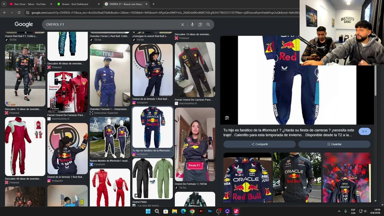Click the 'Overol De Formula 1 | TikTok' caption
The image size is (384, 216).
(x=191, y=184)
